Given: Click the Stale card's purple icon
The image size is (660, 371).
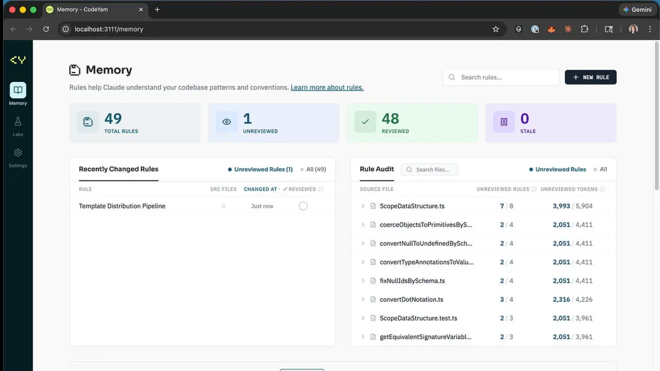Looking at the screenshot, I should coord(503,121).
